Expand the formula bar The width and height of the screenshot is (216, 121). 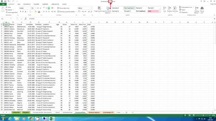[x=214, y=19]
